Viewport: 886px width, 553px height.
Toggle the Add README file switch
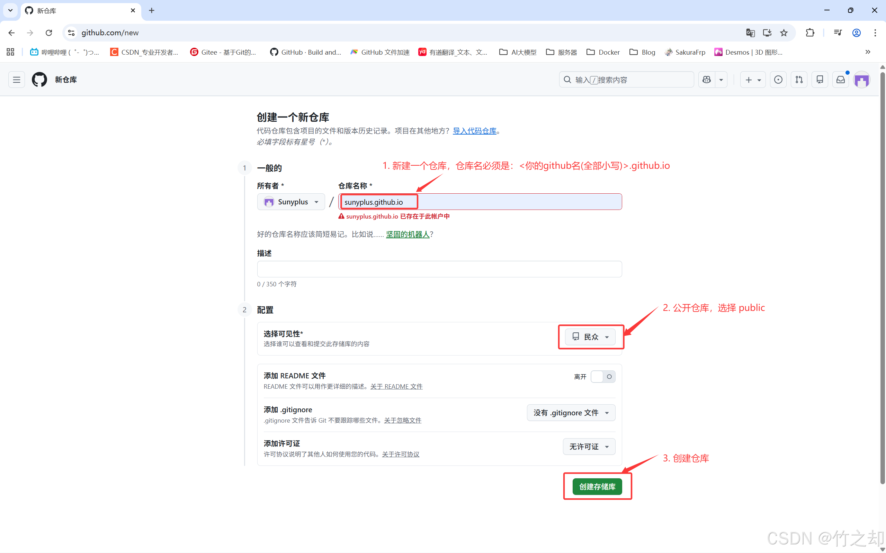603,377
